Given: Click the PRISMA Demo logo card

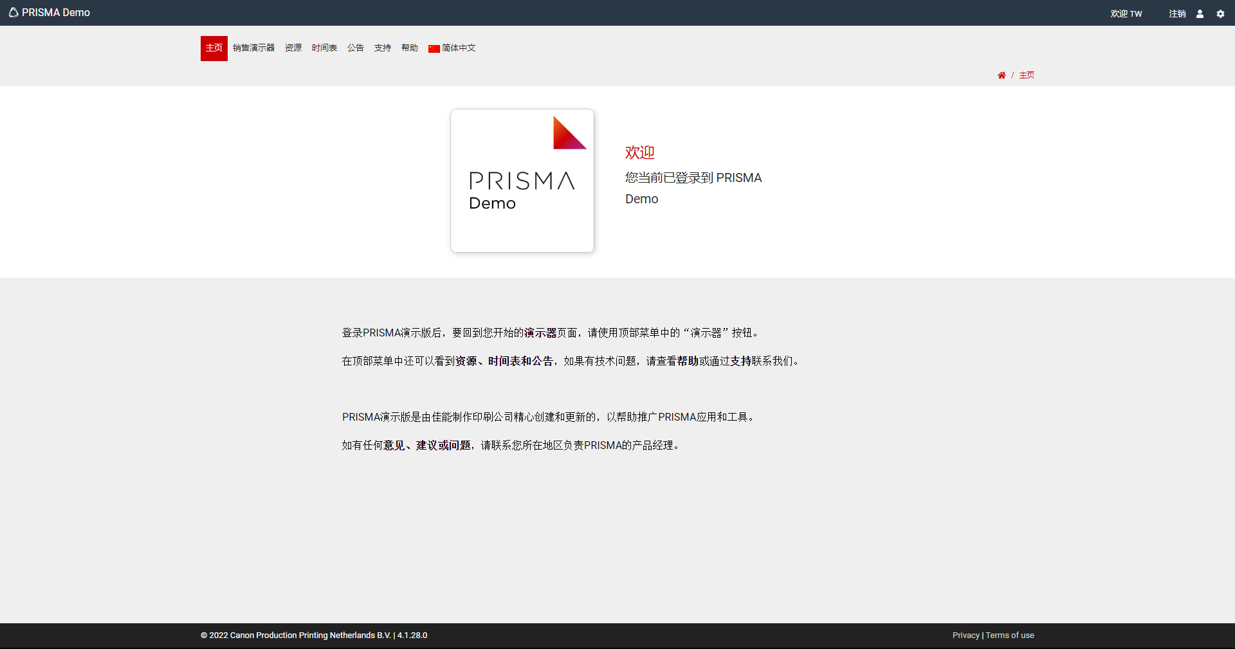Looking at the screenshot, I should 522,181.
